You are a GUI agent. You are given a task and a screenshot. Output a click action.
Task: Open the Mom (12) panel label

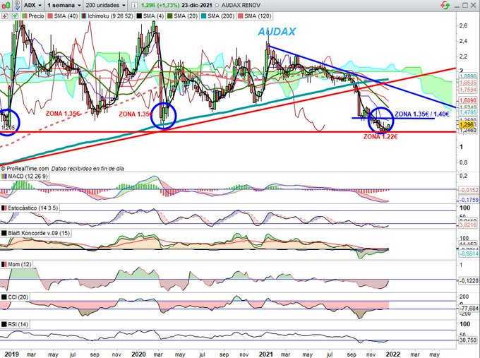click(x=16, y=264)
